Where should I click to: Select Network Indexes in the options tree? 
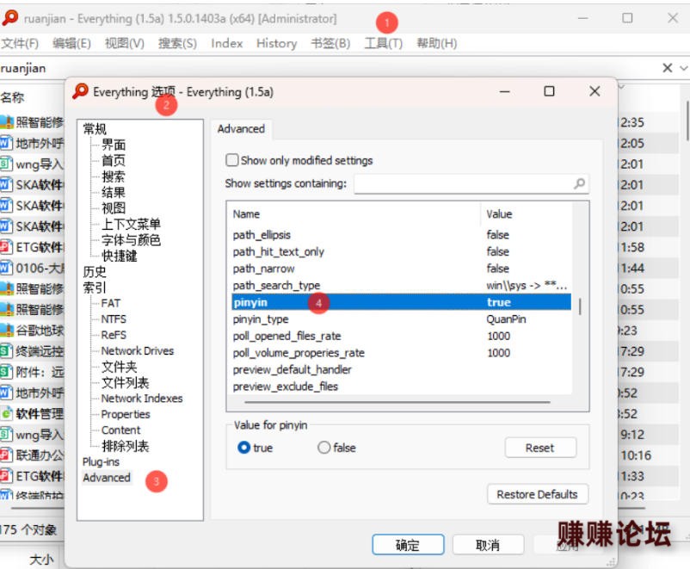coord(142,398)
